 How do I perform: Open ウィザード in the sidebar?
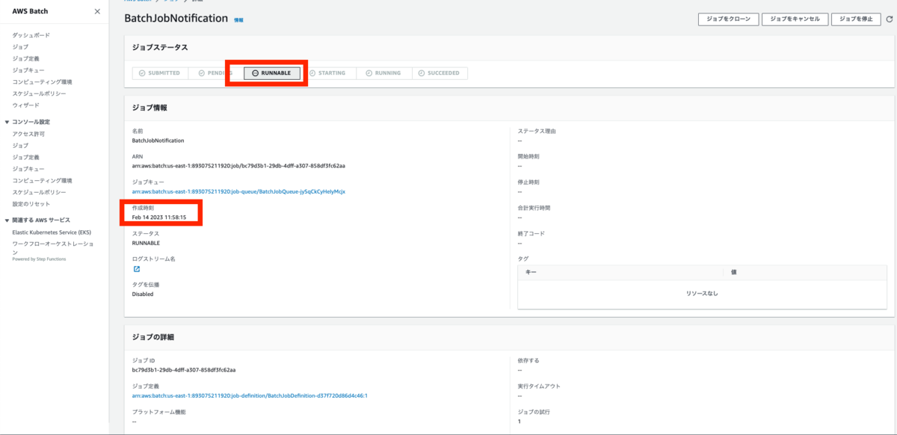pyautogui.click(x=25, y=105)
